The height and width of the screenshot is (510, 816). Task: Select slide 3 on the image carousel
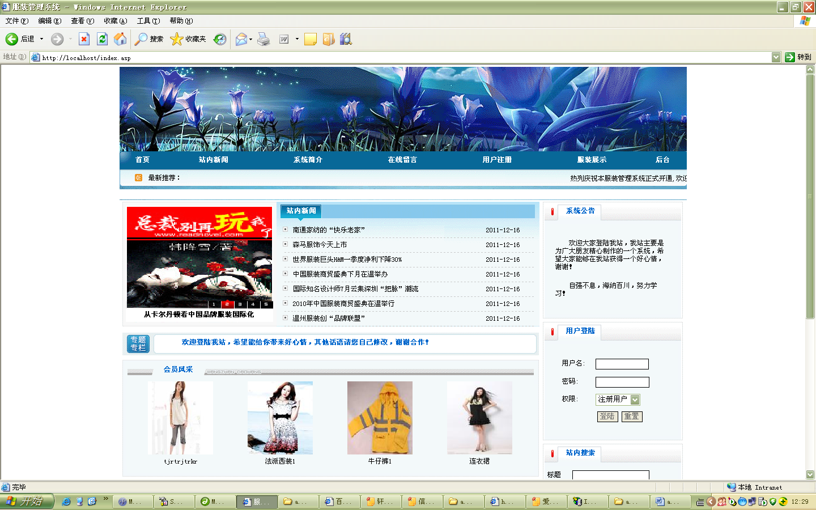tap(240, 304)
